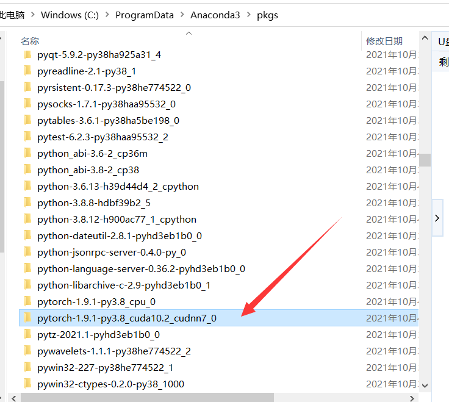Image resolution: width=449 pixels, height=402 pixels.
Task: Select python-jsonrpc-server-0.4.0-py_0 folder name
Action: point(112,253)
